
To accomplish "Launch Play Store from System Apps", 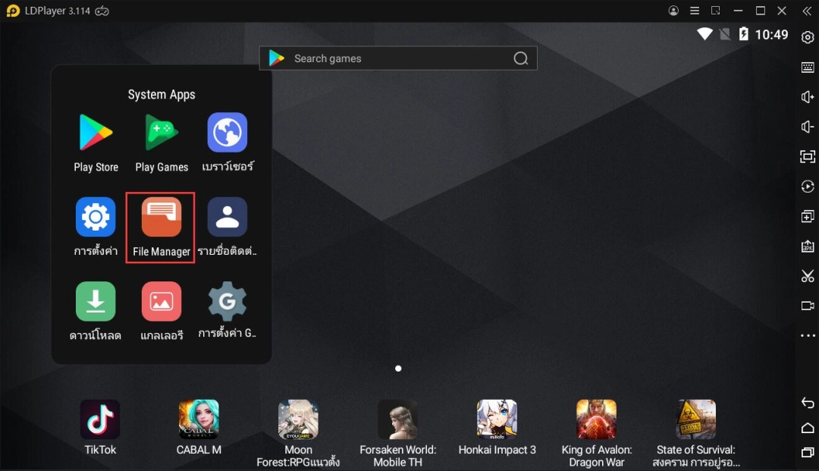I will pyautogui.click(x=96, y=133).
